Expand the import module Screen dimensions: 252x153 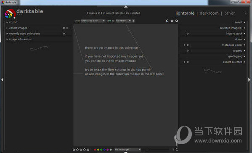pos(38,22)
